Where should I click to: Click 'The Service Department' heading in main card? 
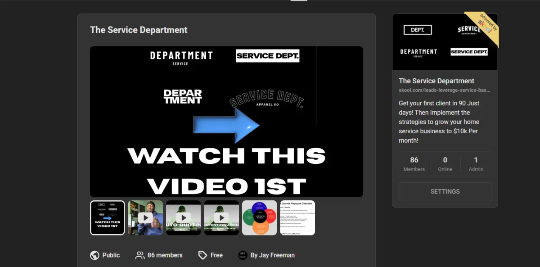pyautogui.click(x=139, y=30)
